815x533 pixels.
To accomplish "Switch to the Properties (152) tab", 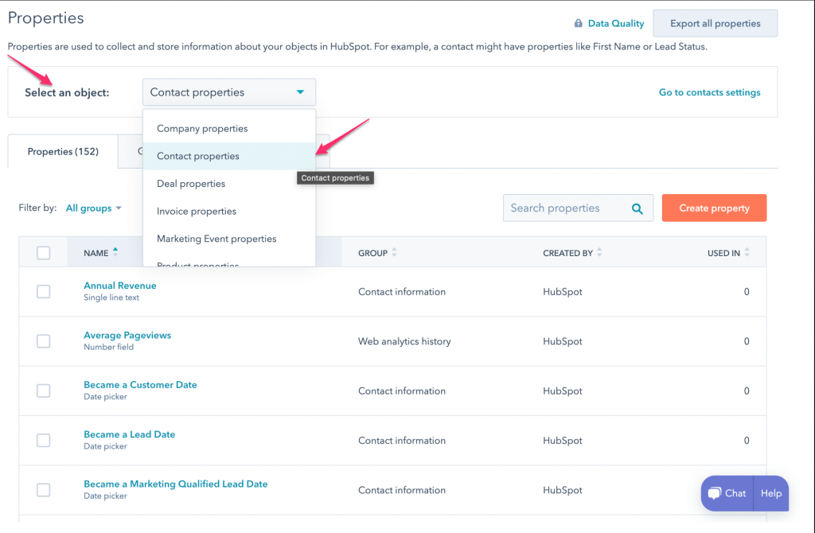I will coord(63,152).
